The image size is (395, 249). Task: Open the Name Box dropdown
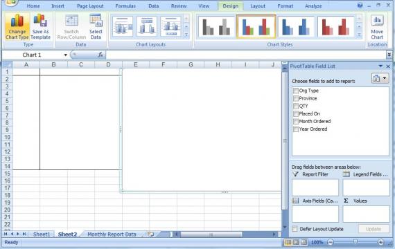pos(65,55)
